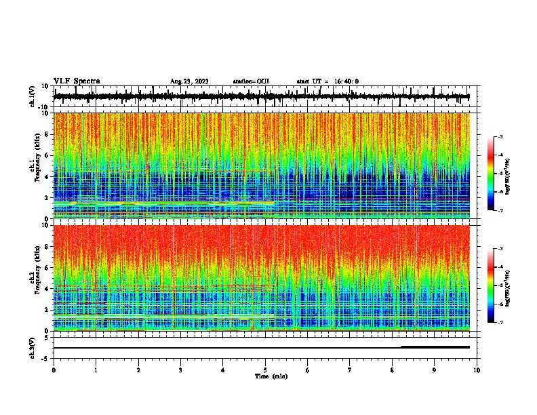Click the "10" tick on the time axis
This screenshot has height=415, width=537.
pyautogui.click(x=477, y=370)
